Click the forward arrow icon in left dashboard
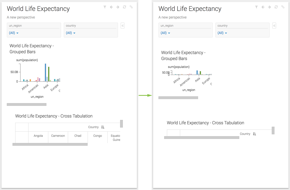The image size is (290, 190). 118,7
